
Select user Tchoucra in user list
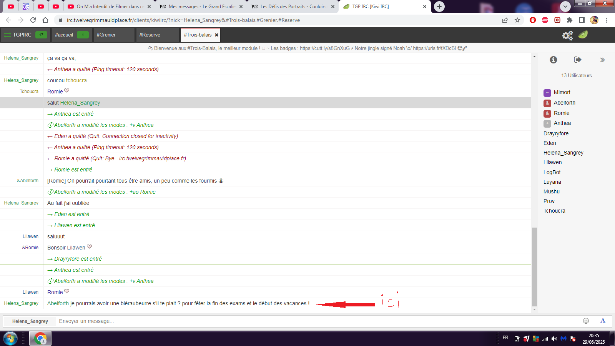pos(554,211)
